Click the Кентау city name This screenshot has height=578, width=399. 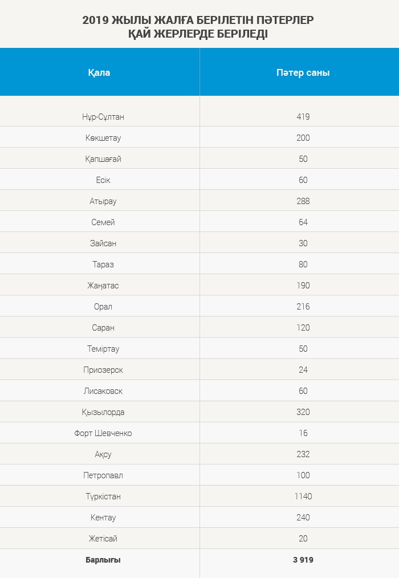point(103,518)
